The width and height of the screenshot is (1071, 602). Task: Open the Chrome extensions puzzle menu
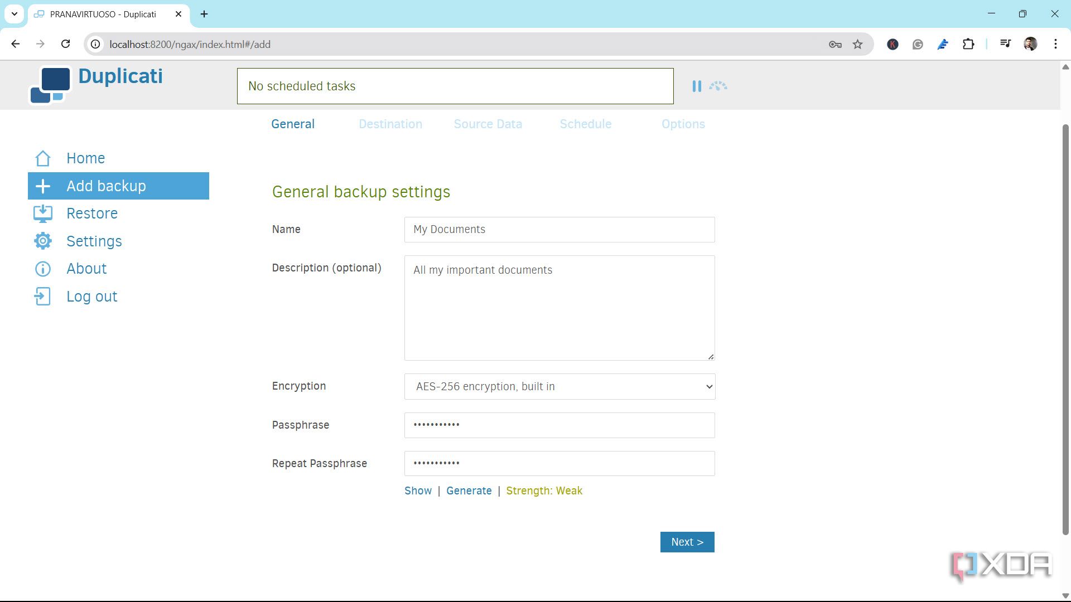click(969, 44)
